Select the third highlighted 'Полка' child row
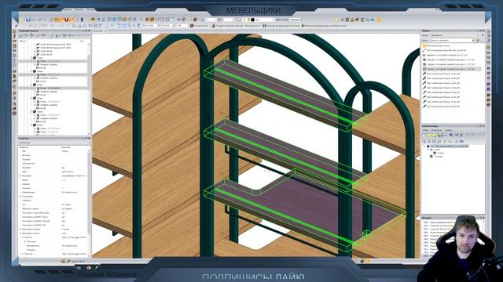The width and height of the screenshot is (503, 282). [53, 88]
